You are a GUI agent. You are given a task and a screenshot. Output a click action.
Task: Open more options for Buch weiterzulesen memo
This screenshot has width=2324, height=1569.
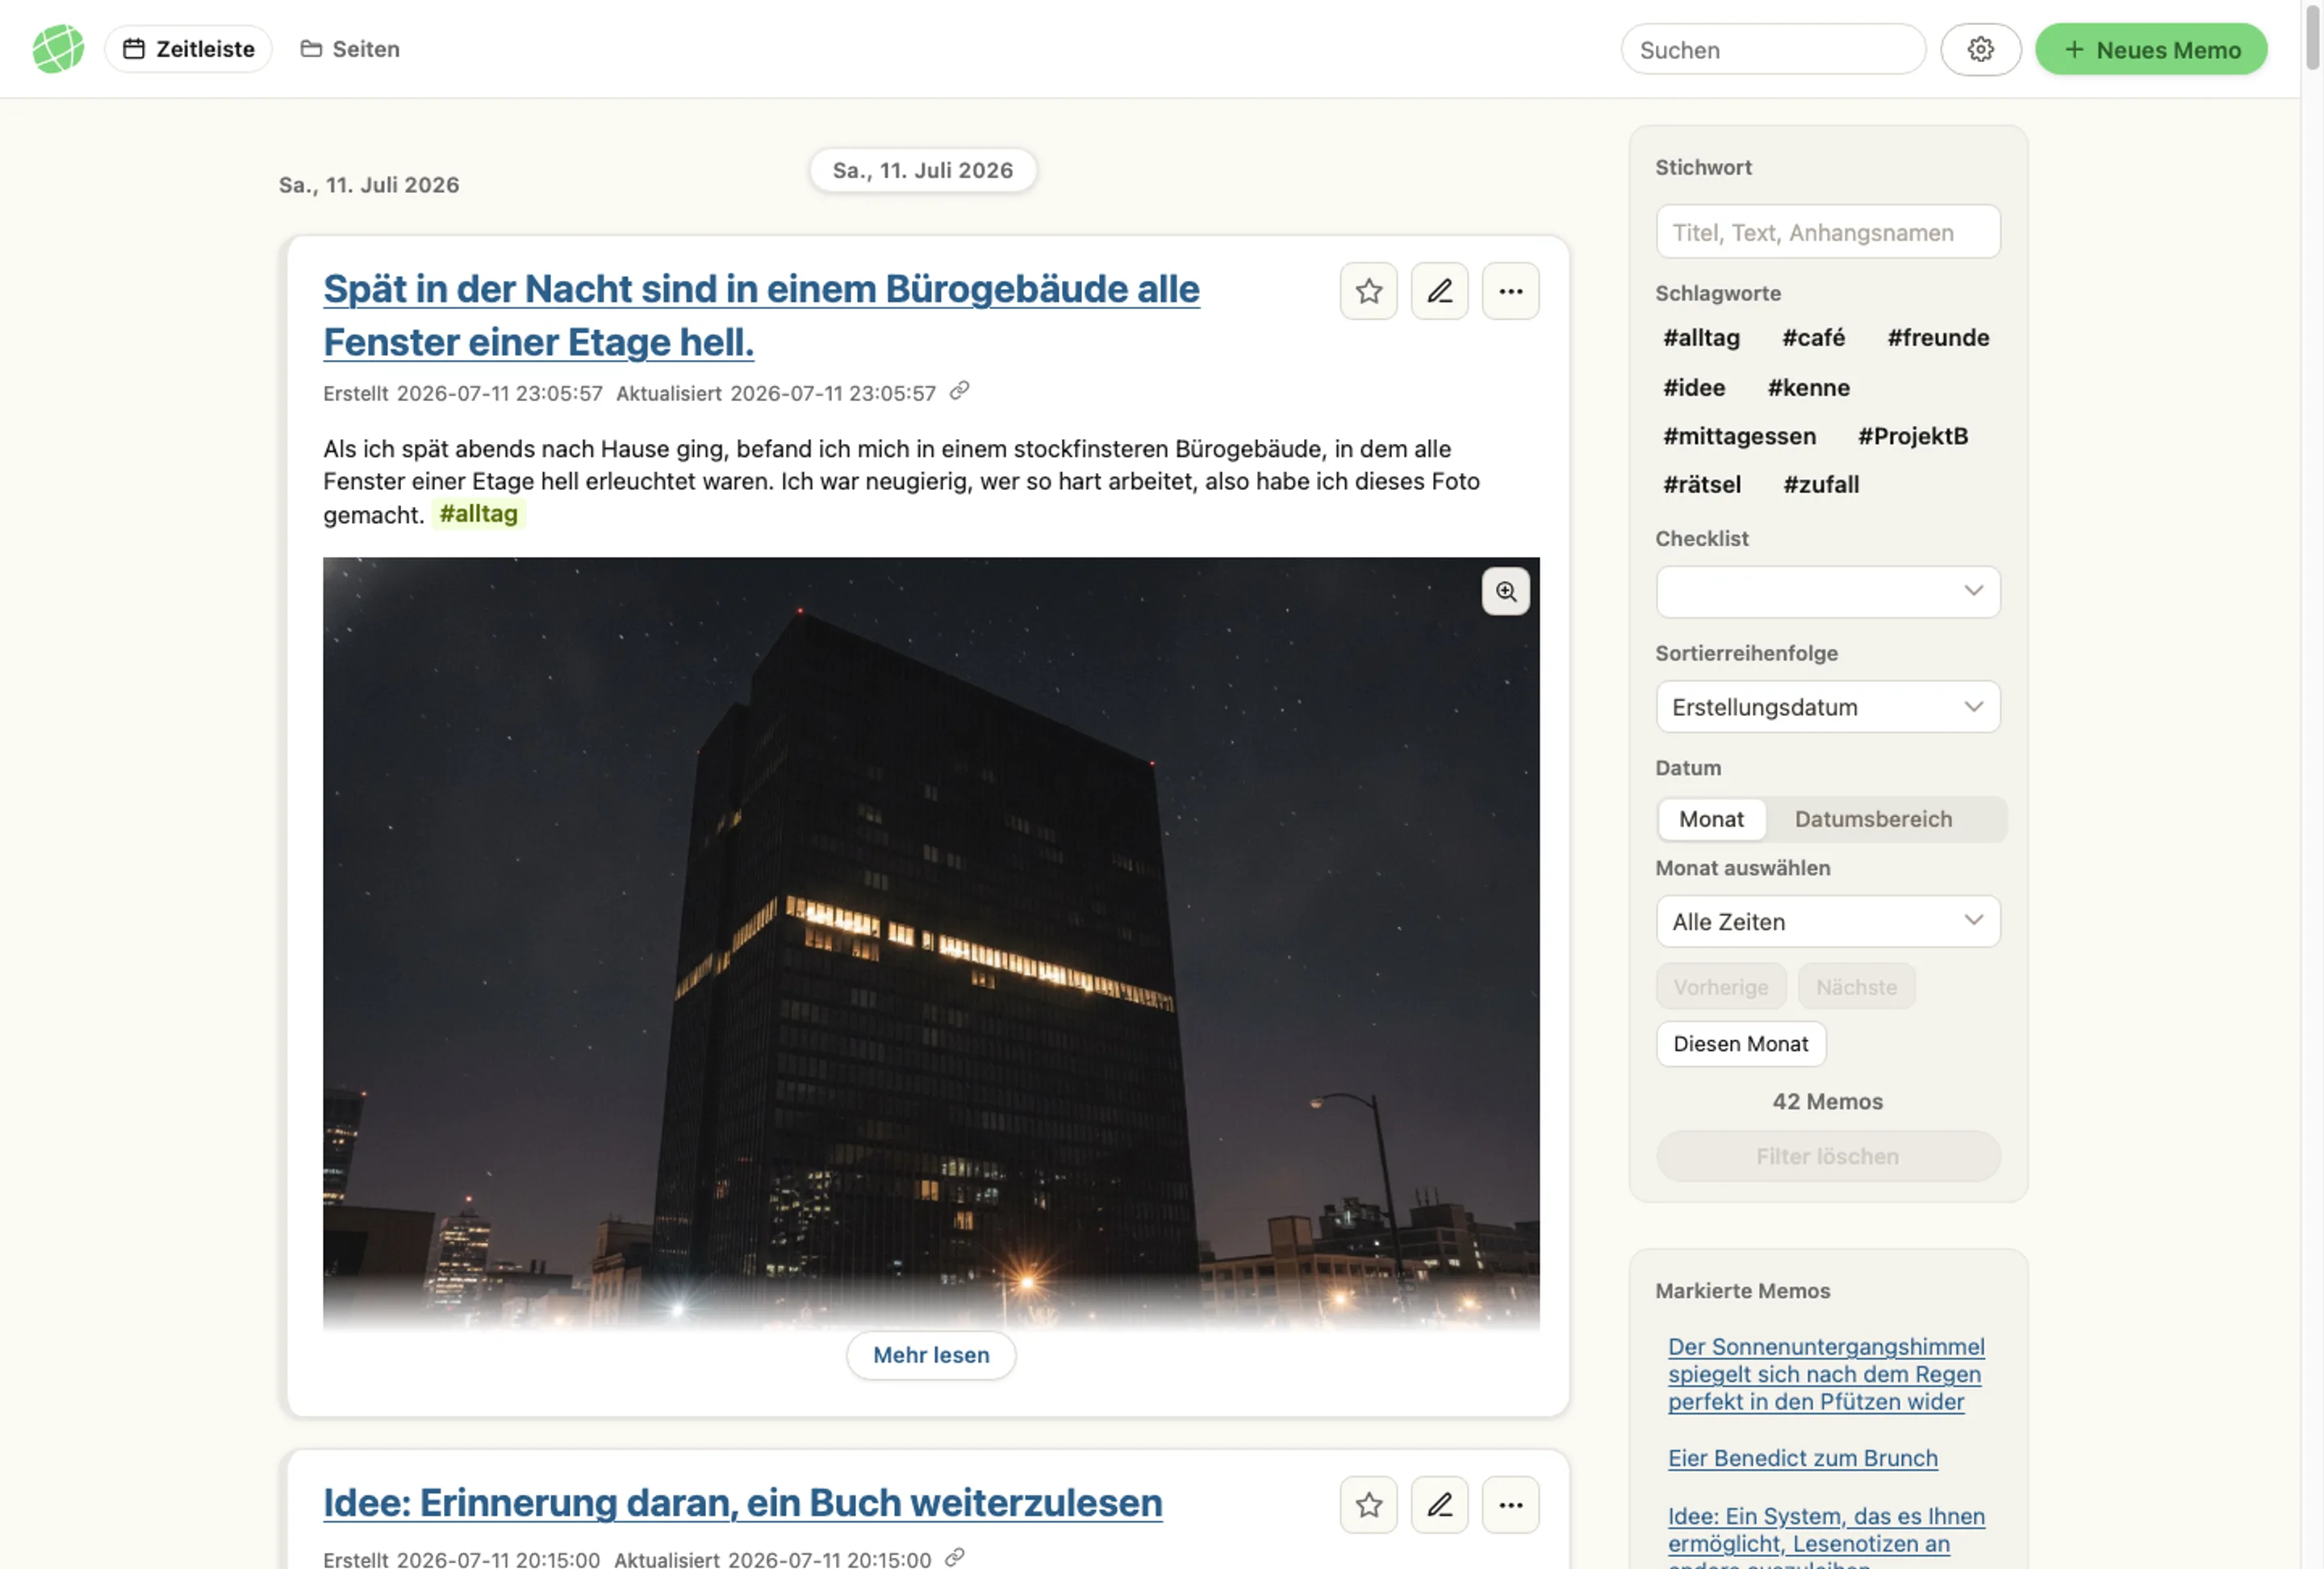point(1510,1504)
